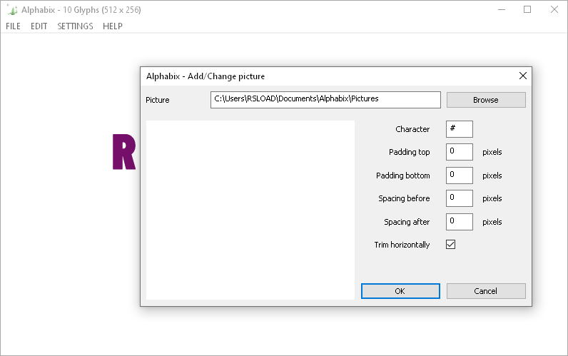Click the Padding top label
This screenshot has width=568, height=356.
(x=410, y=152)
